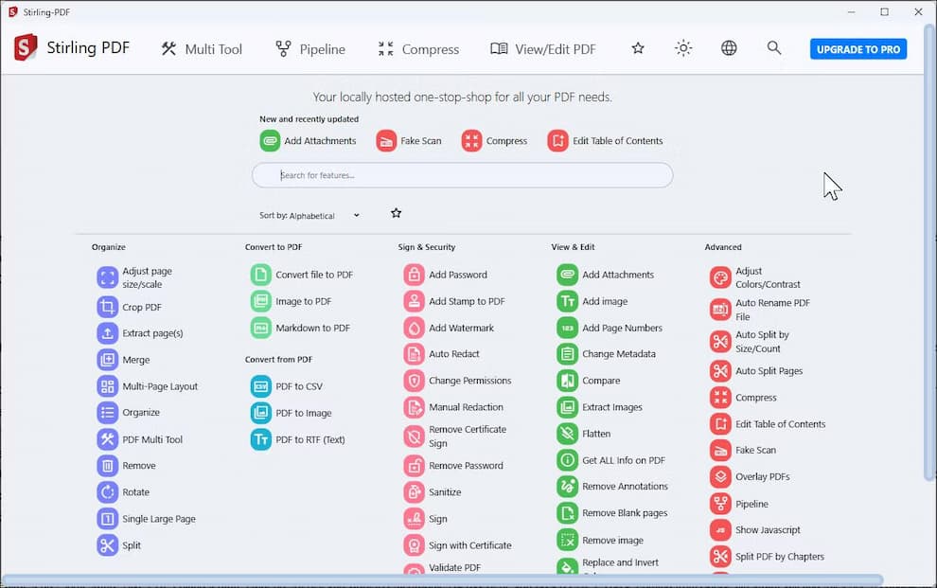Open the Show Javascript icon
Image resolution: width=937 pixels, height=588 pixels.
pos(720,530)
